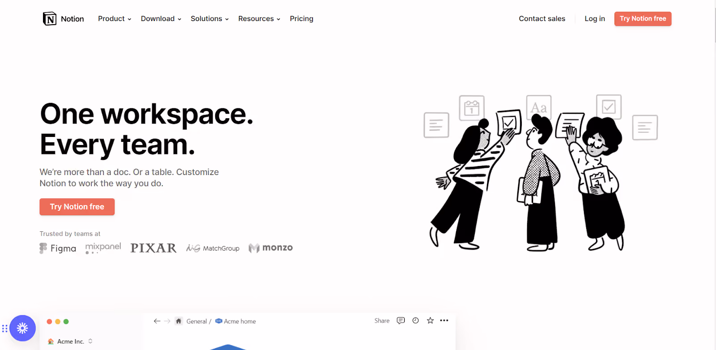Click the red window dot in preview

tap(49, 321)
